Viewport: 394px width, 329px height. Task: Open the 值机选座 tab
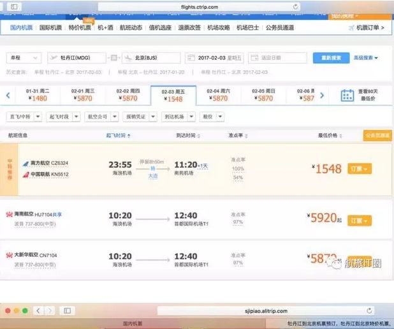tap(160, 27)
